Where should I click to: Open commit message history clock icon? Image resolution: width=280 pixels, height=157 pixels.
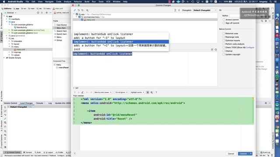pos(216,49)
